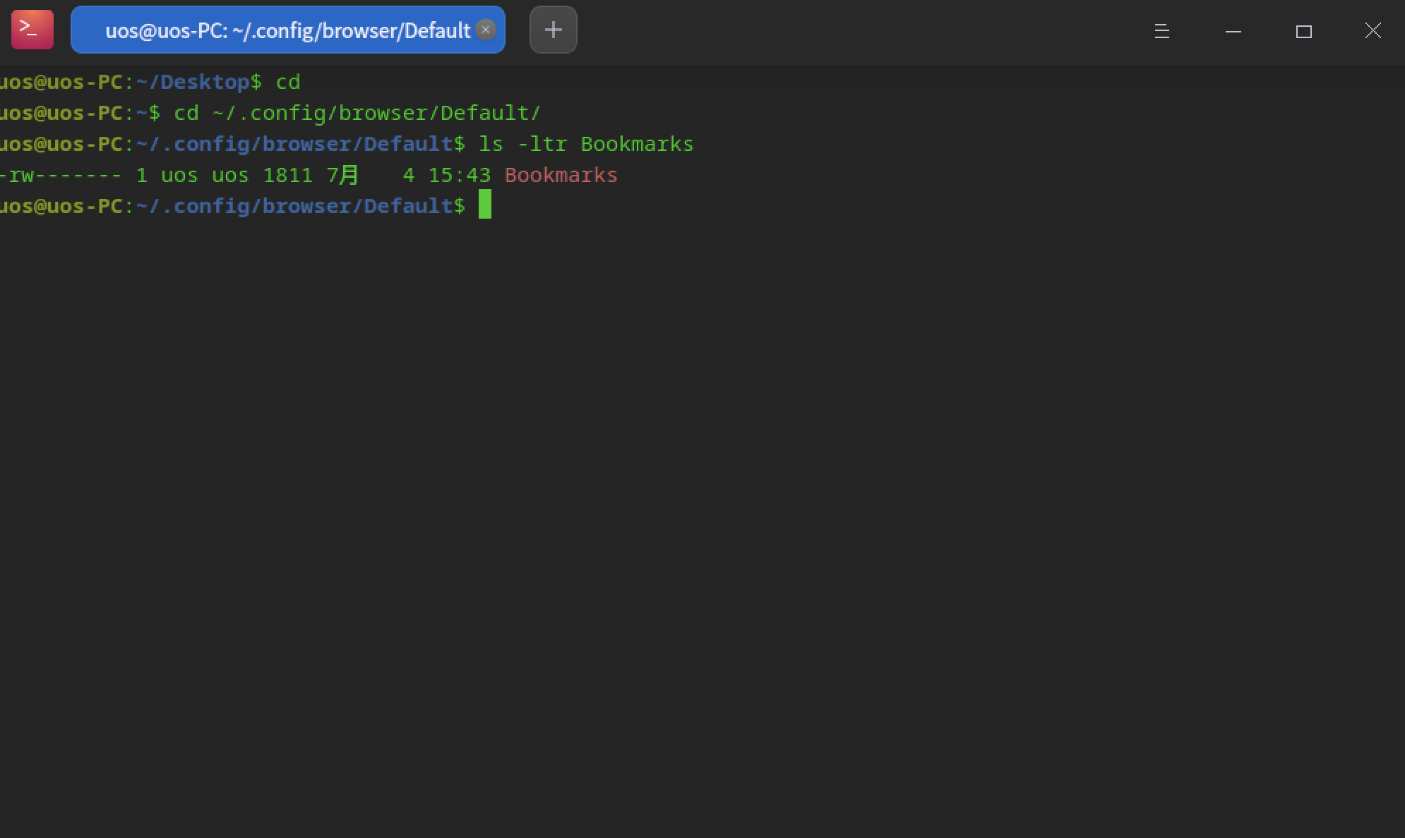Close the terminal window
This screenshot has height=838, width=1405.
tap(1373, 30)
